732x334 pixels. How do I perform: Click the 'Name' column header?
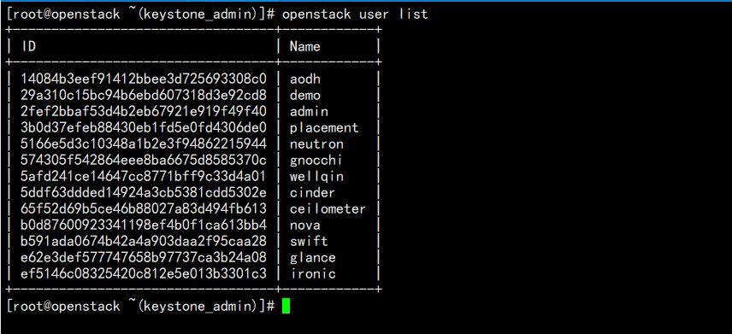pyautogui.click(x=304, y=46)
